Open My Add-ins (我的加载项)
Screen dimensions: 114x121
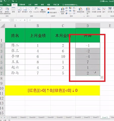point(52,13)
